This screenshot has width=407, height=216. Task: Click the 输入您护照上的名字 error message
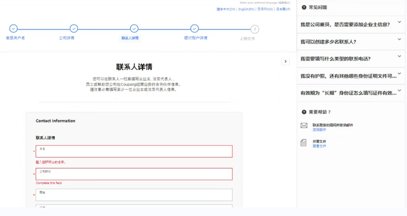pos(51,162)
